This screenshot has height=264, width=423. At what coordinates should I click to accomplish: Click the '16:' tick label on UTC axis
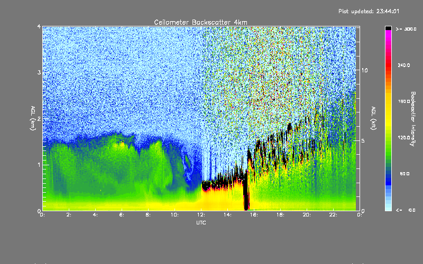pyautogui.click(x=254, y=215)
